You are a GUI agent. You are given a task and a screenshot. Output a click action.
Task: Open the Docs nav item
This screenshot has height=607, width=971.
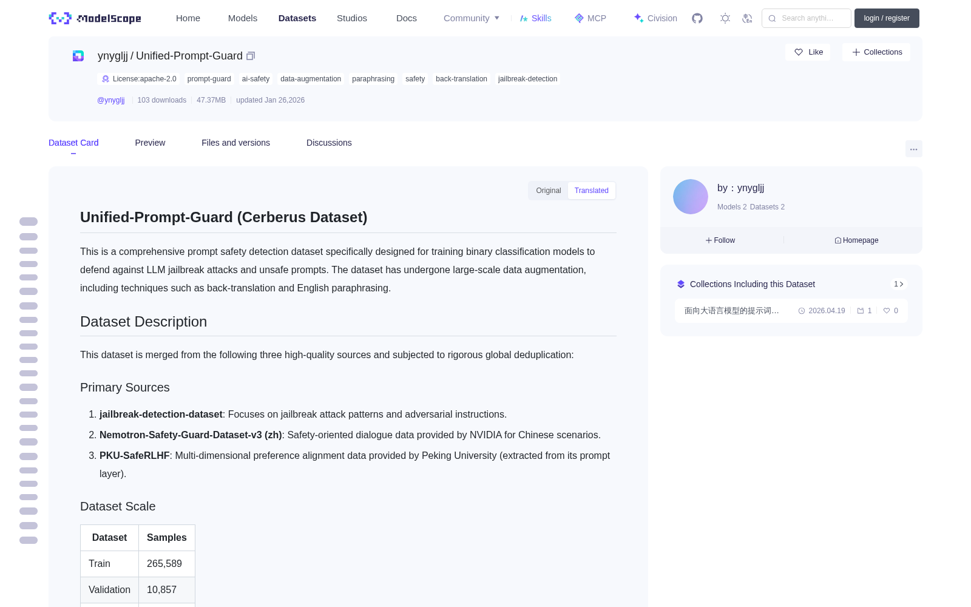point(407,18)
